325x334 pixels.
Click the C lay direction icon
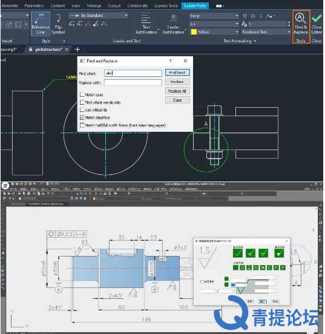click(269, 267)
